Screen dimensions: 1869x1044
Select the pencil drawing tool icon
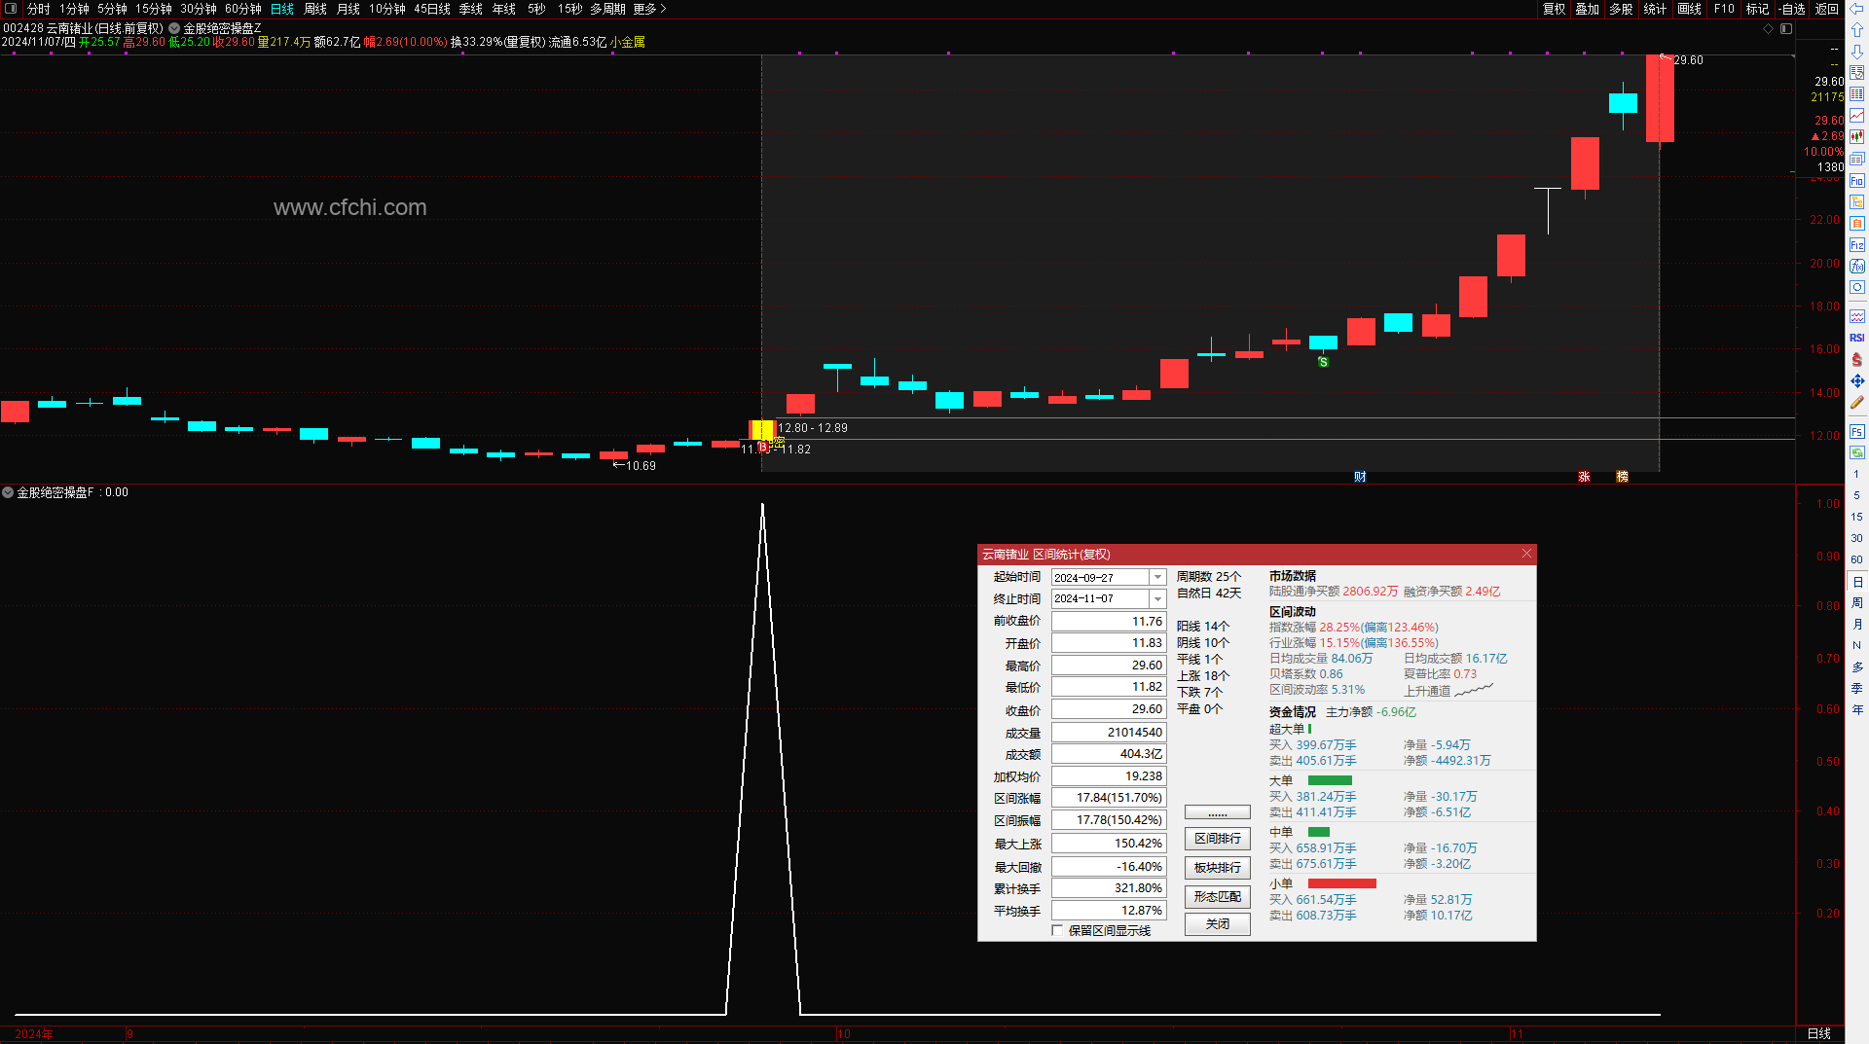click(x=1857, y=402)
